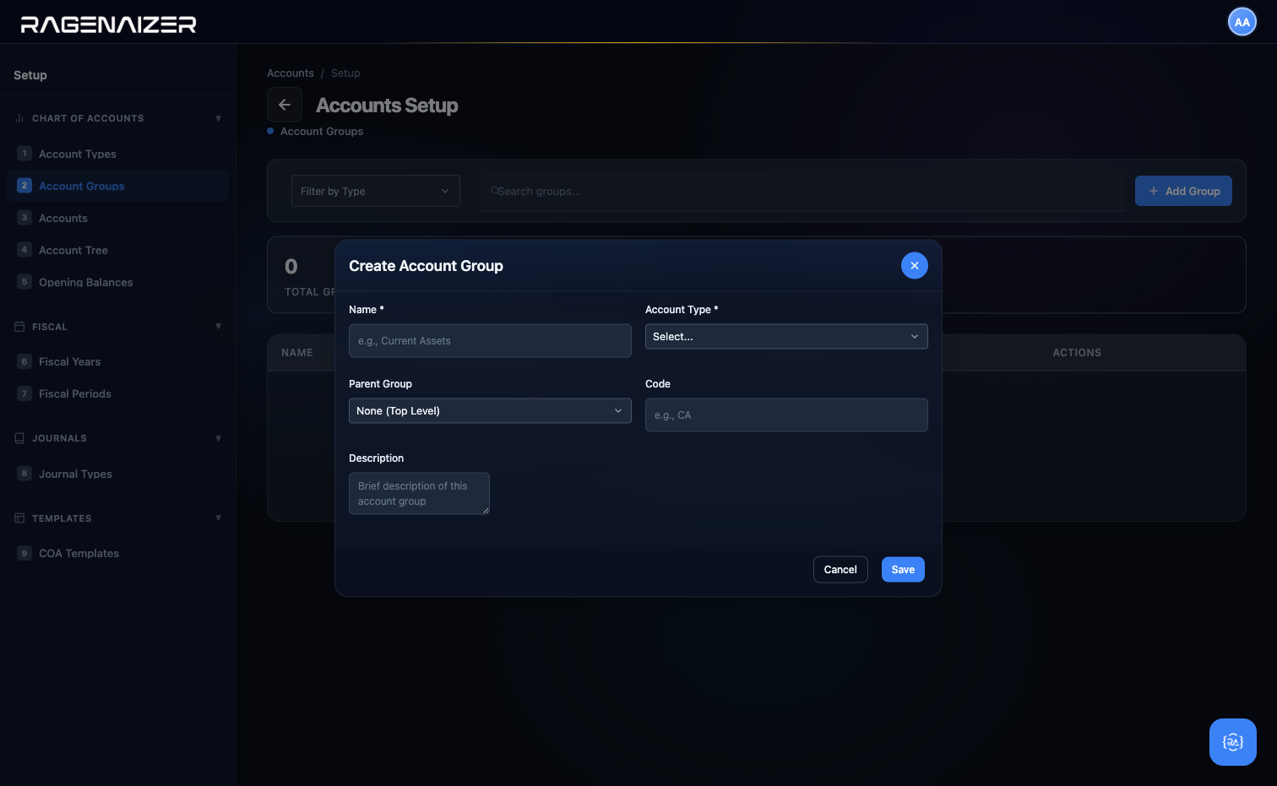This screenshot has width=1277, height=786.
Task: Click the step 1 badge for Account Types
Action: point(24,154)
